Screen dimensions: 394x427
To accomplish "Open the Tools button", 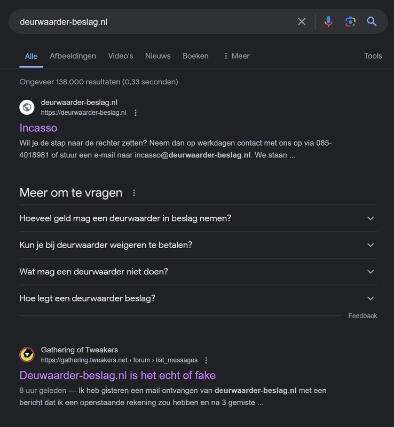I will pyautogui.click(x=373, y=56).
